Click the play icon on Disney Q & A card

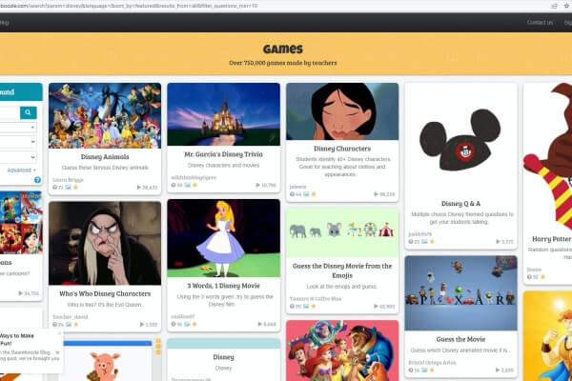tap(498, 242)
